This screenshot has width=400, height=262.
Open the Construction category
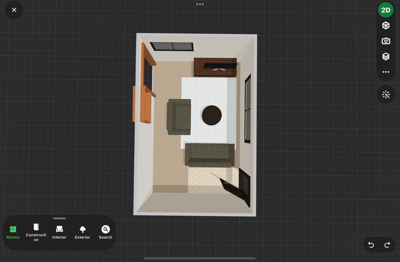[36, 232]
